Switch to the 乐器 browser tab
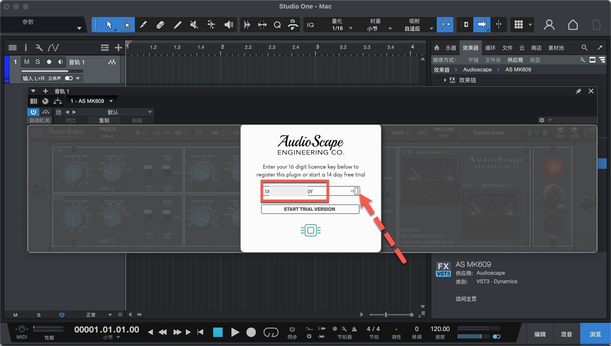 pos(451,48)
